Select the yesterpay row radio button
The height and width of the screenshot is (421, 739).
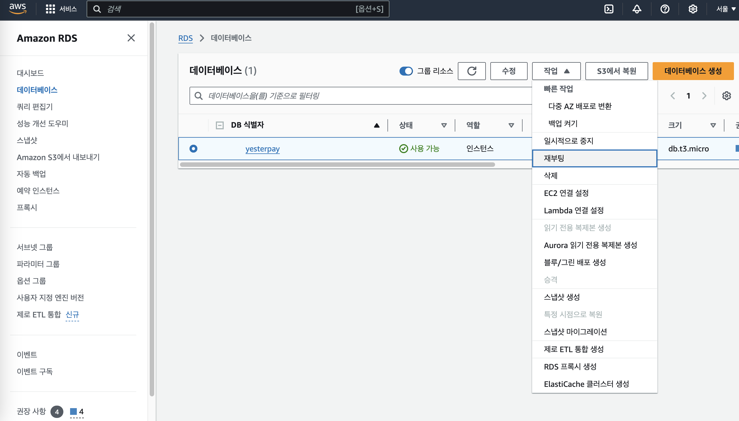pos(193,149)
